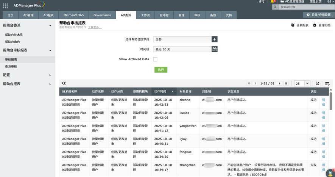Click the table search magnifier icon
The image size is (335, 177).
(64, 83)
